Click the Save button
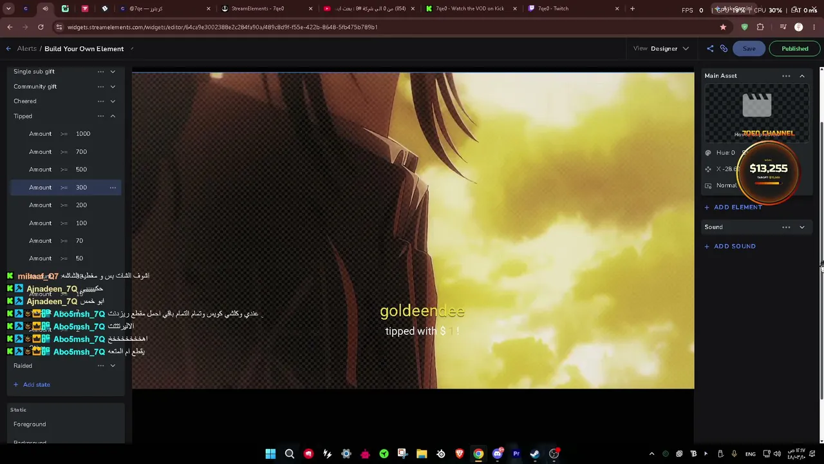Image resolution: width=824 pixels, height=464 pixels. [749, 49]
